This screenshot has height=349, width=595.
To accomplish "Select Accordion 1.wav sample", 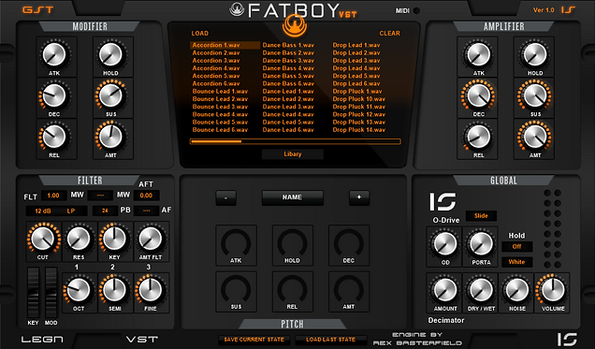I will [225, 45].
